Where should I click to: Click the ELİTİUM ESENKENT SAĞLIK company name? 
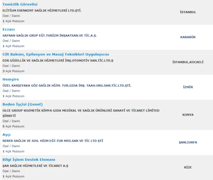click(42, 10)
